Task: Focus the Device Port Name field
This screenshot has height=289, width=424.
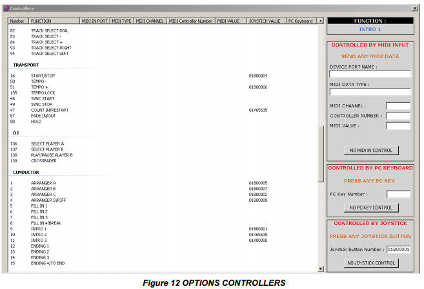Action: click(370, 74)
